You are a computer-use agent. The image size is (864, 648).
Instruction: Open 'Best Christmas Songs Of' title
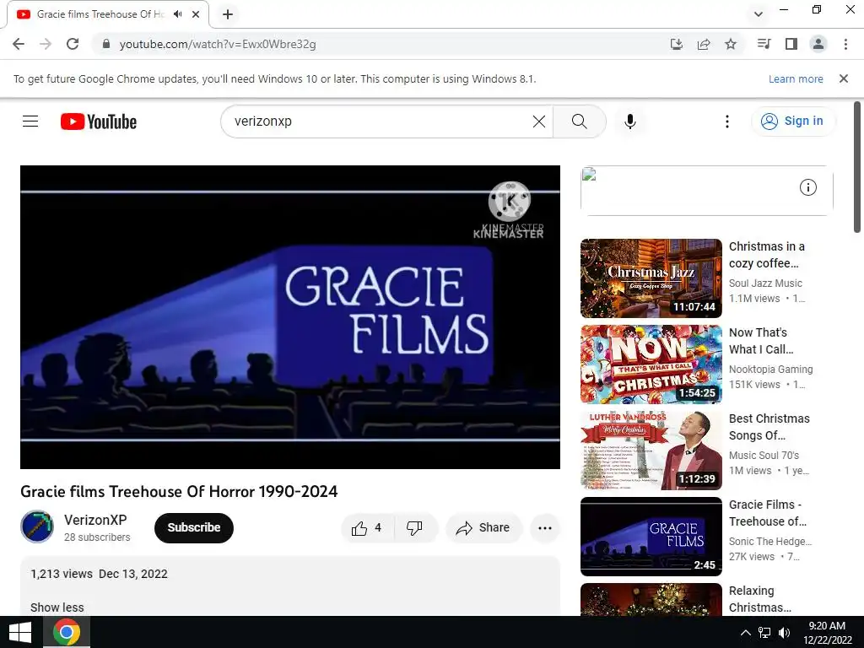[x=769, y=427]
